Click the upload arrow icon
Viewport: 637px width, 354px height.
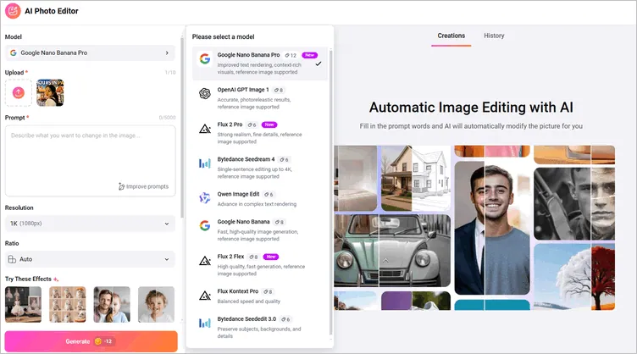click(19, 93)
